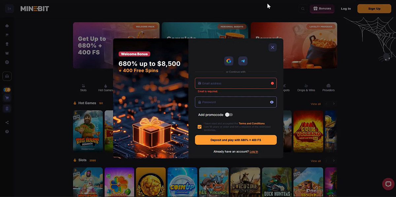Screen dimensions: 396x197
Task: Uncheck the Terms and Conditions checkbox
Action: (x=199, y=127)
